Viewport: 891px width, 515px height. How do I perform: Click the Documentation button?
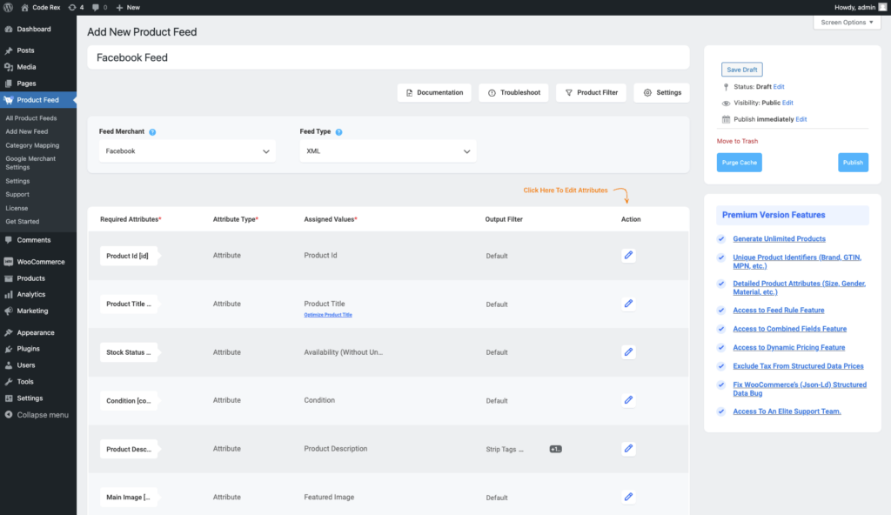coord(434,93)
